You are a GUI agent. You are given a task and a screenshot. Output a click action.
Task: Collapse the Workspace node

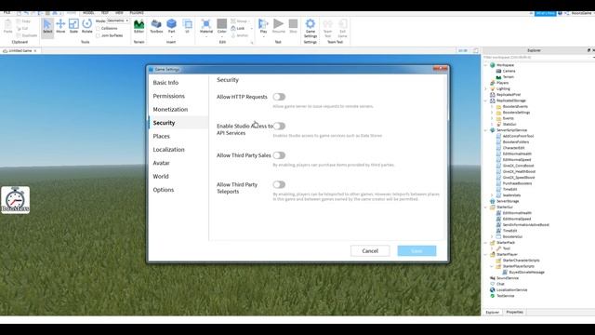(485, 65)
